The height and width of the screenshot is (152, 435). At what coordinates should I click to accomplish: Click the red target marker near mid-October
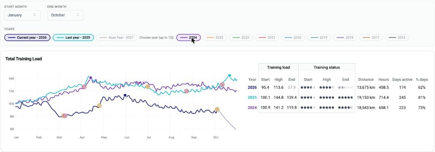tap(222, 85)
